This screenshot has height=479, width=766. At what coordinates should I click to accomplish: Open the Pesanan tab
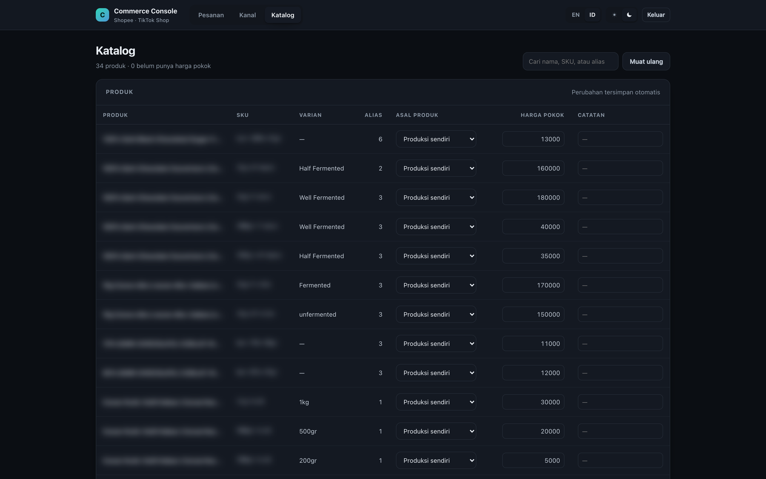[211, 15]
